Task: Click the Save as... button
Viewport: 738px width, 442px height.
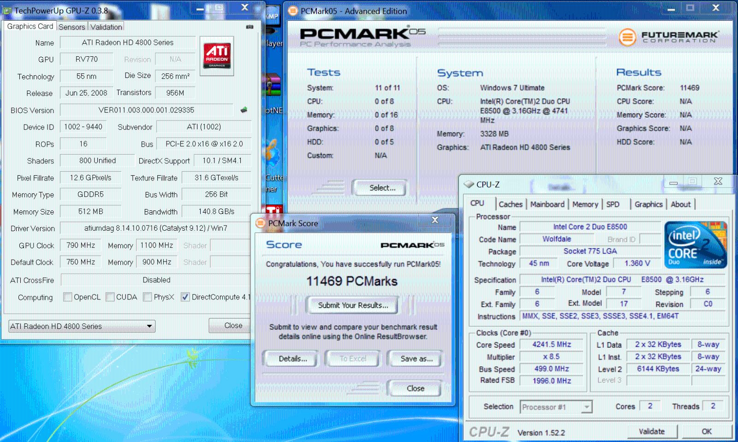Action: pos(415,358)
